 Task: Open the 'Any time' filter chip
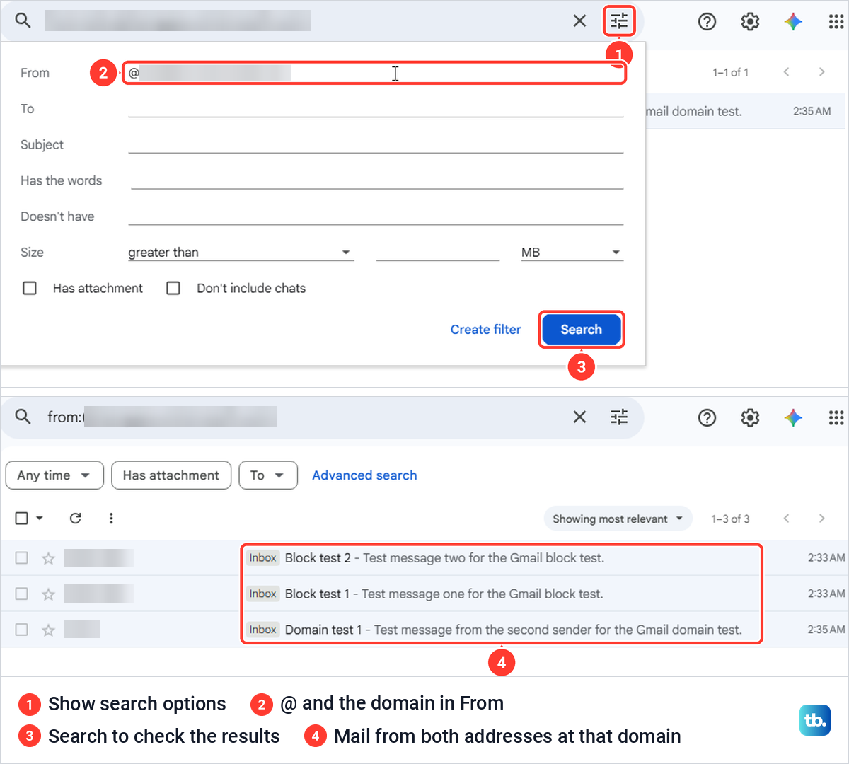54,475
